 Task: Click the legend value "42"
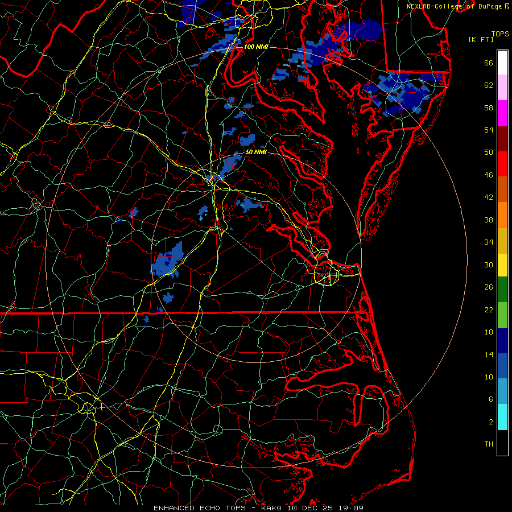click(489, 197)
